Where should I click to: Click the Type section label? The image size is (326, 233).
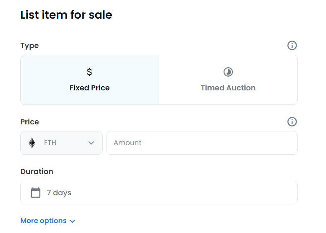click(x=29, y=46)
